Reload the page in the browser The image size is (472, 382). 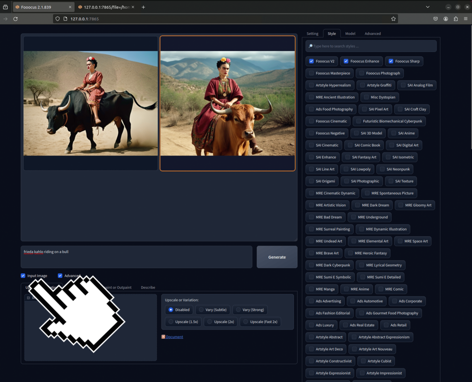15,19
